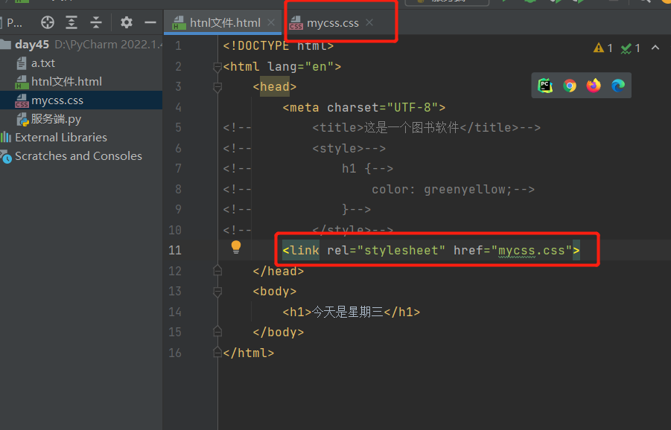
Task: Collapse all items in Project panel
Action: (x=96, y=22)
